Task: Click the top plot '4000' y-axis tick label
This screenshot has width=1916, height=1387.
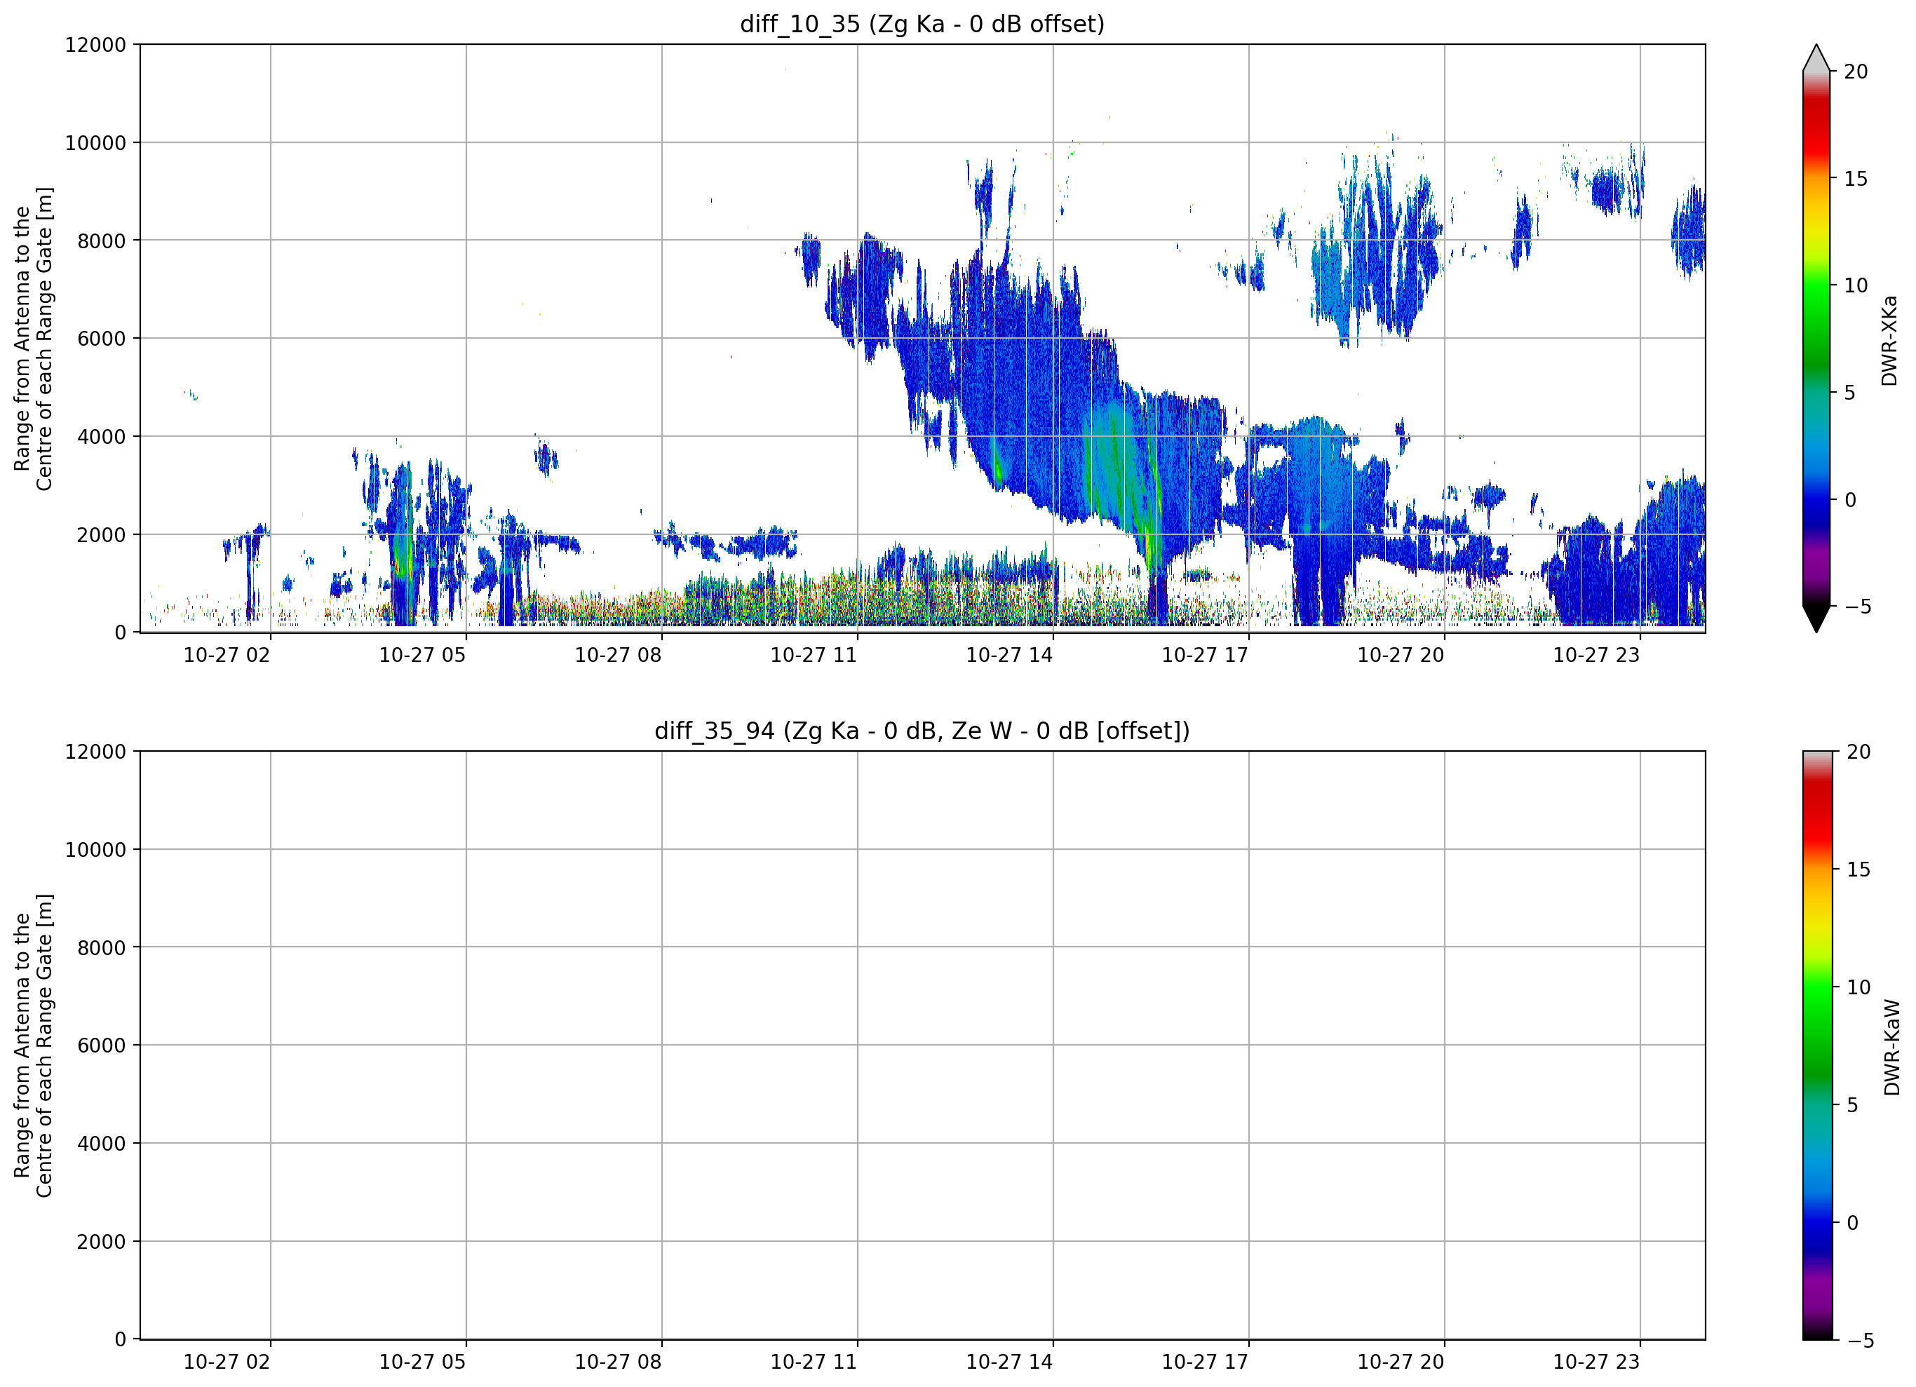Action: 102,437
